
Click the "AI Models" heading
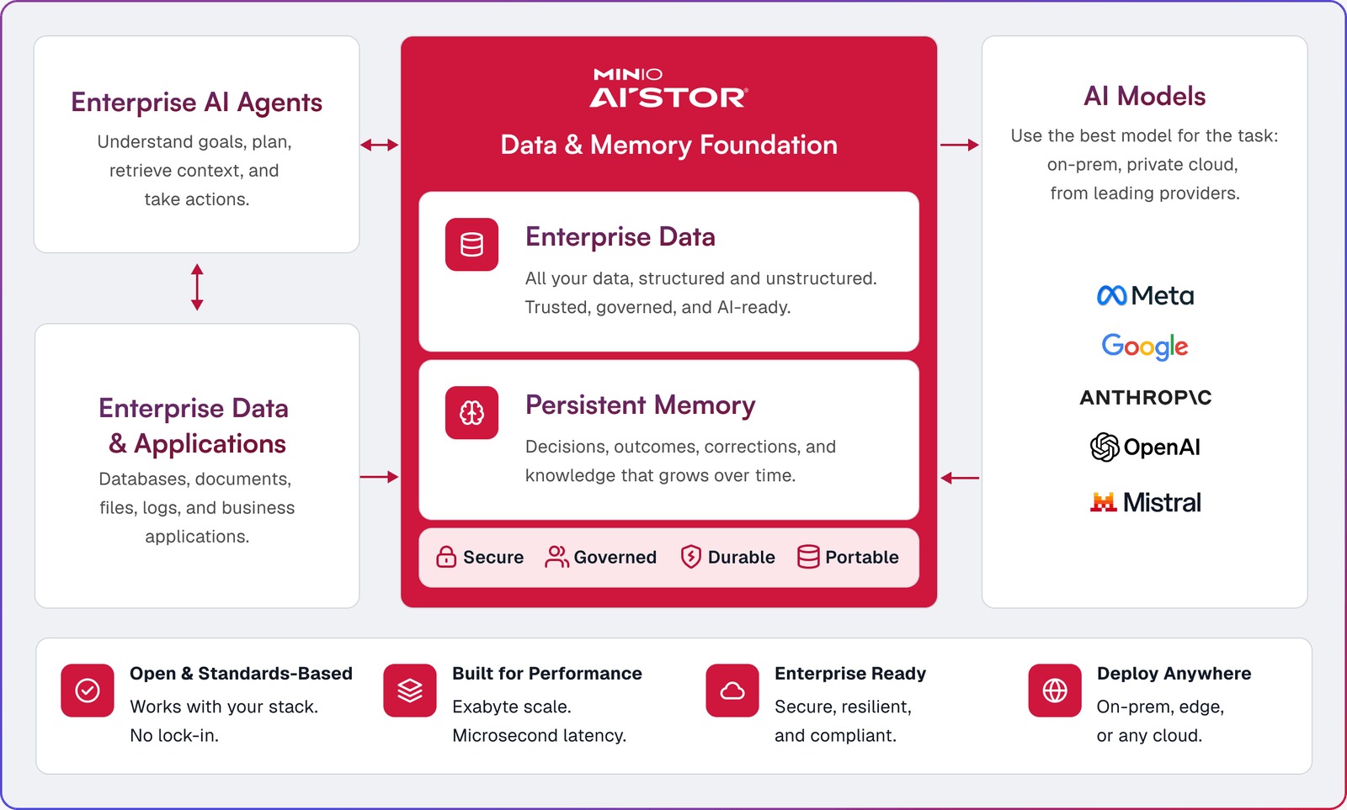(1145, 96)
